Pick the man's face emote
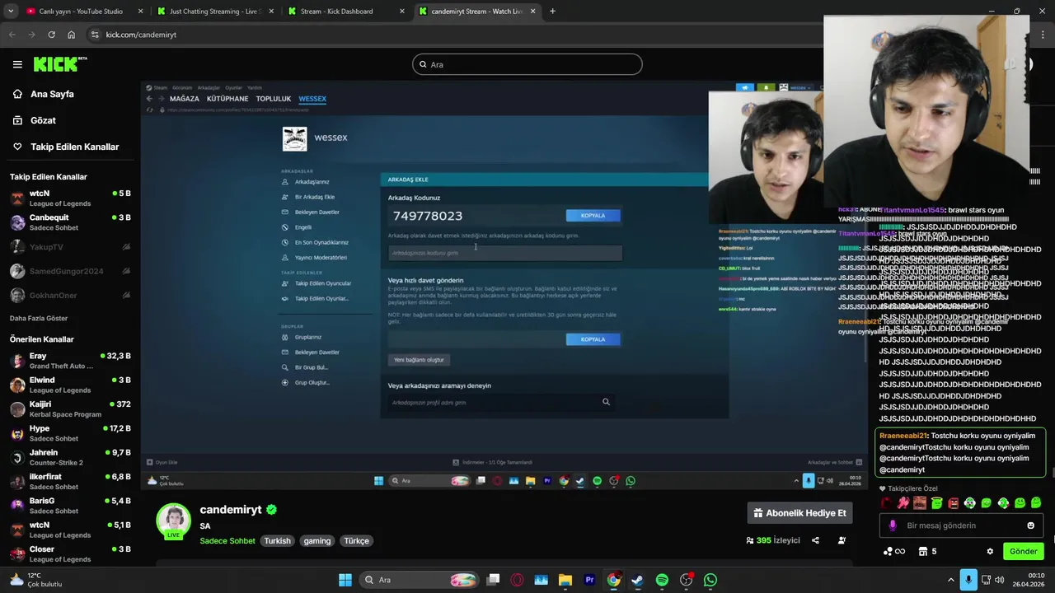This screenshot has height=593, width=1055. [920, 503]
